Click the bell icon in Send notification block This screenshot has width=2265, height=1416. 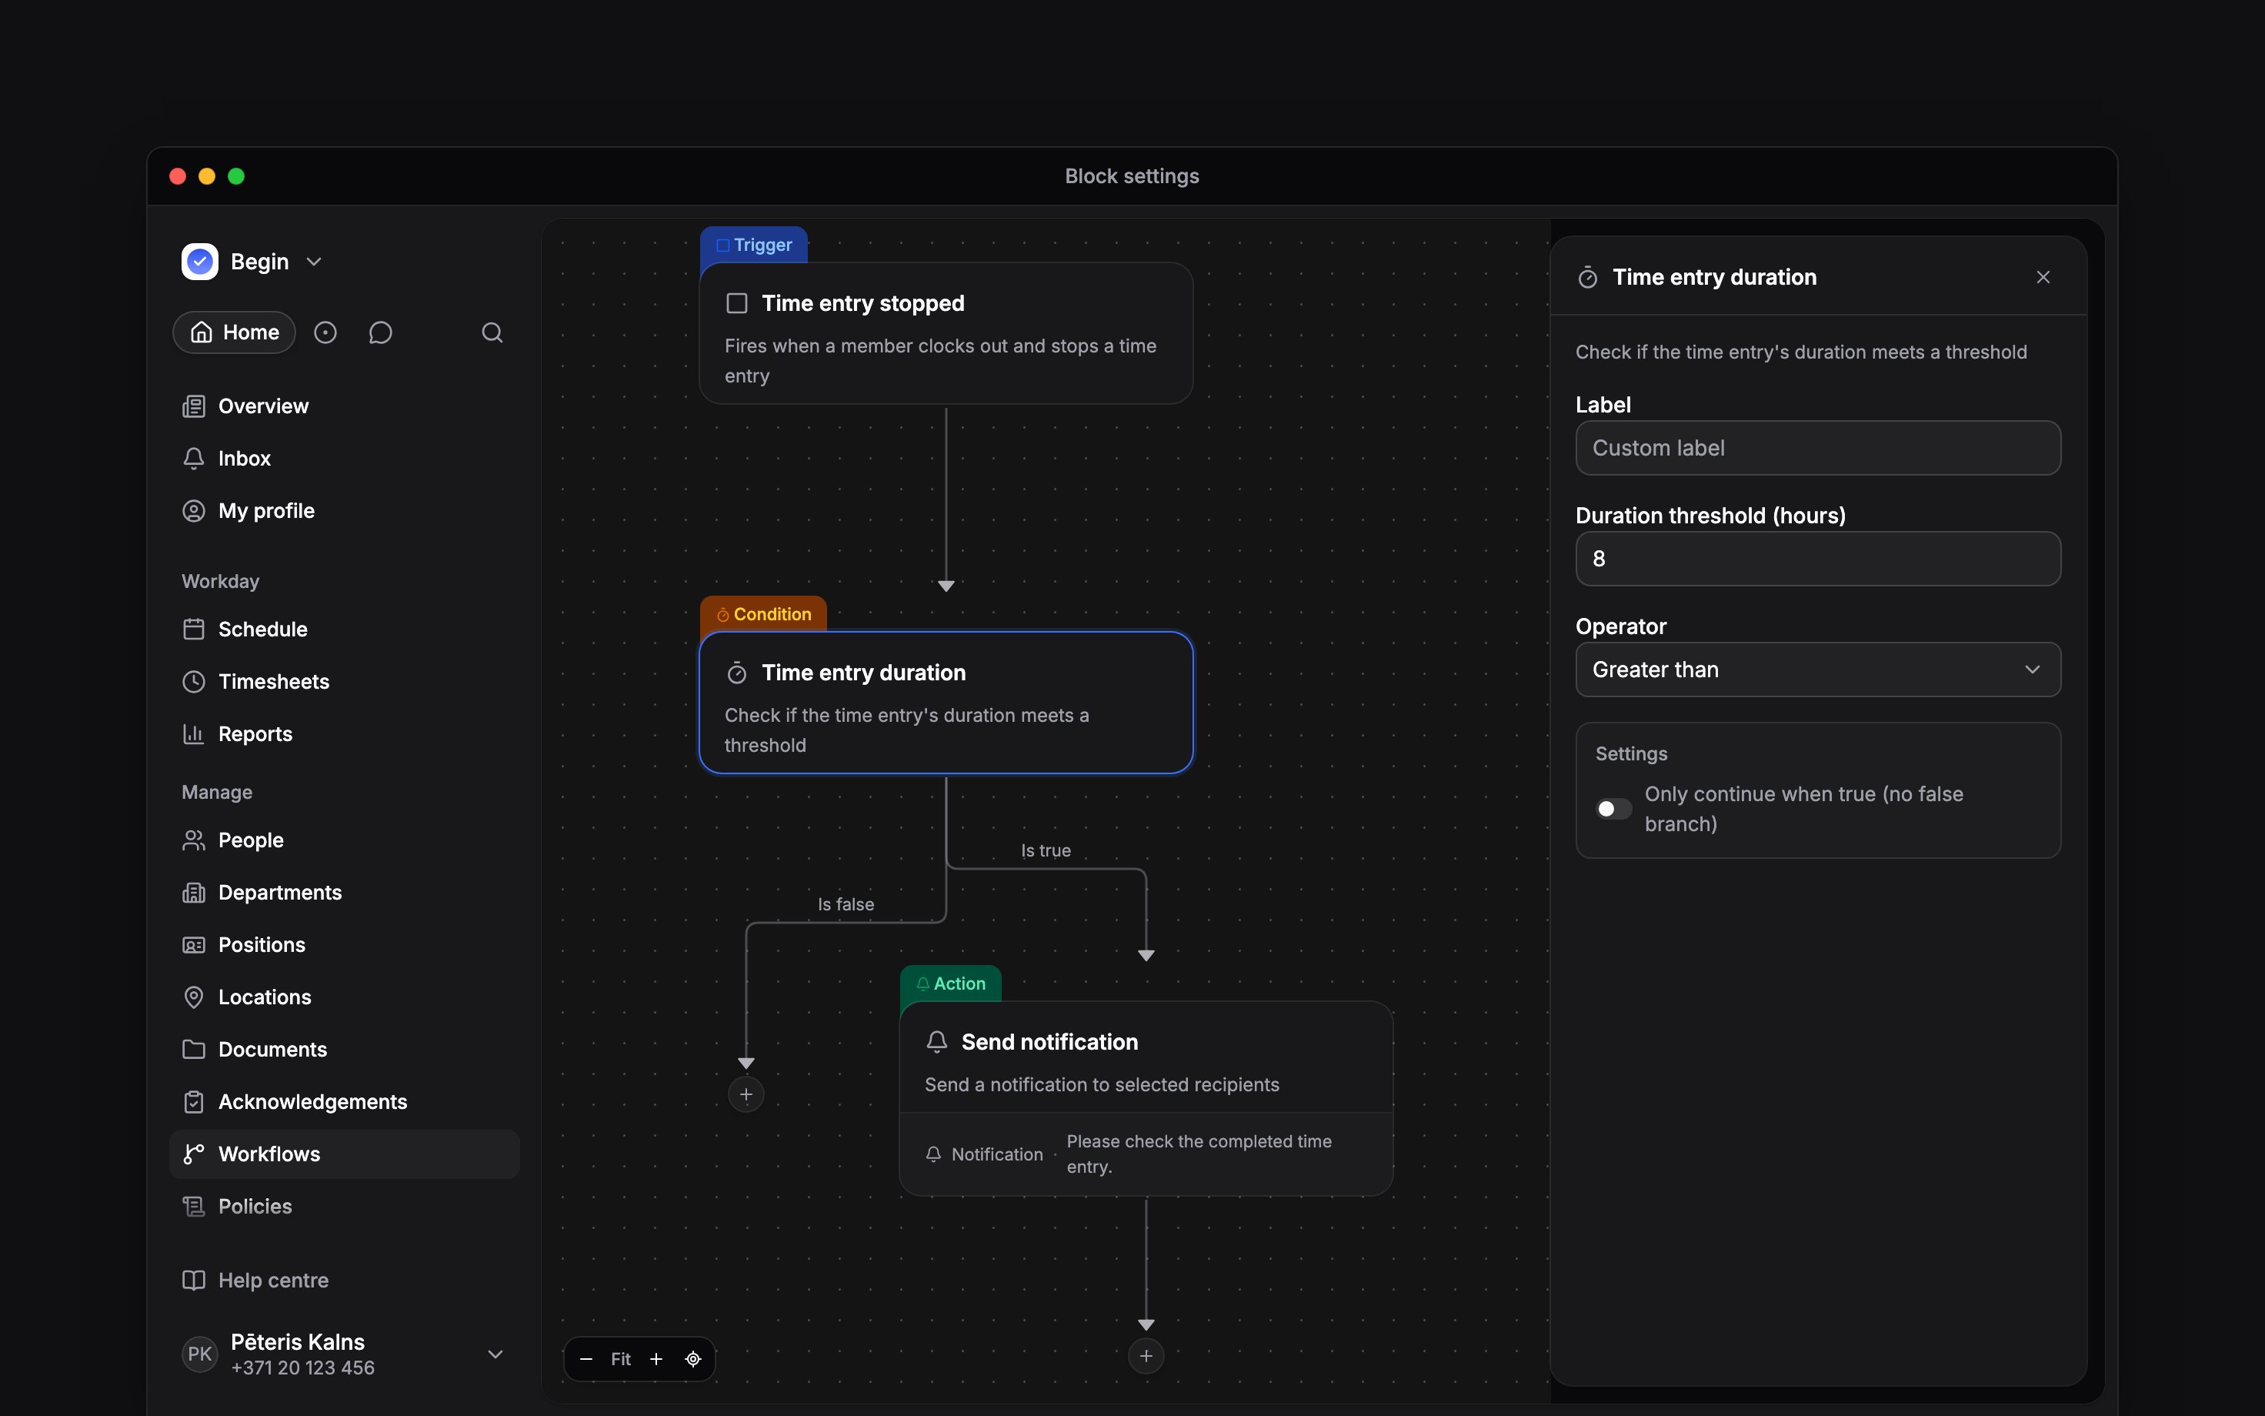point(936,1041)
